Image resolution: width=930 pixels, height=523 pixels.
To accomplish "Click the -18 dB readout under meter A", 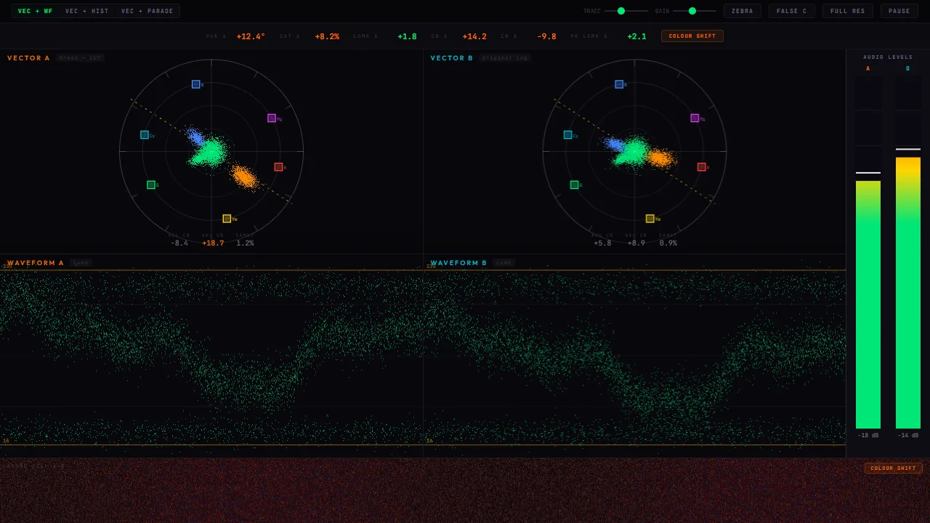I will tap(868, 436).
